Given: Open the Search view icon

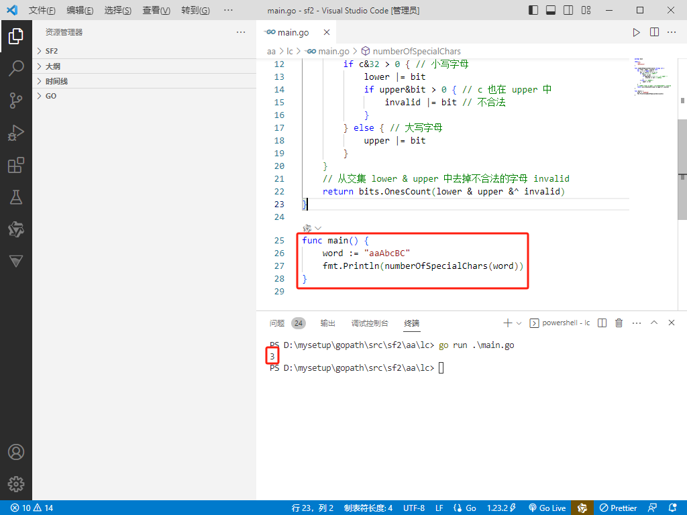Looking at the screenshot, I should click(x=16, y=68).
